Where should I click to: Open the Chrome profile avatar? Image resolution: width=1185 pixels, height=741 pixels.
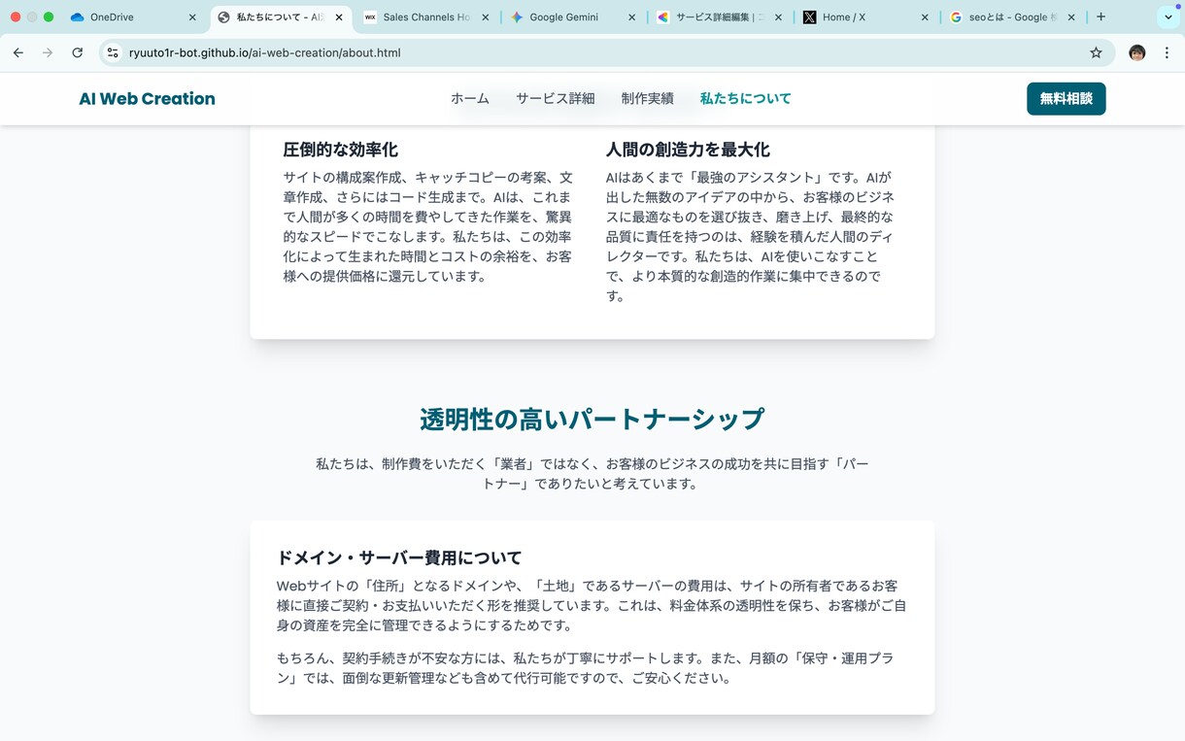pos(1136,52)
